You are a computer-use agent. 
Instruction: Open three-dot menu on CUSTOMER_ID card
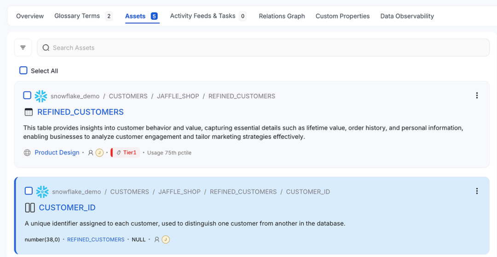pyautogui.click(x=477, y=191)
